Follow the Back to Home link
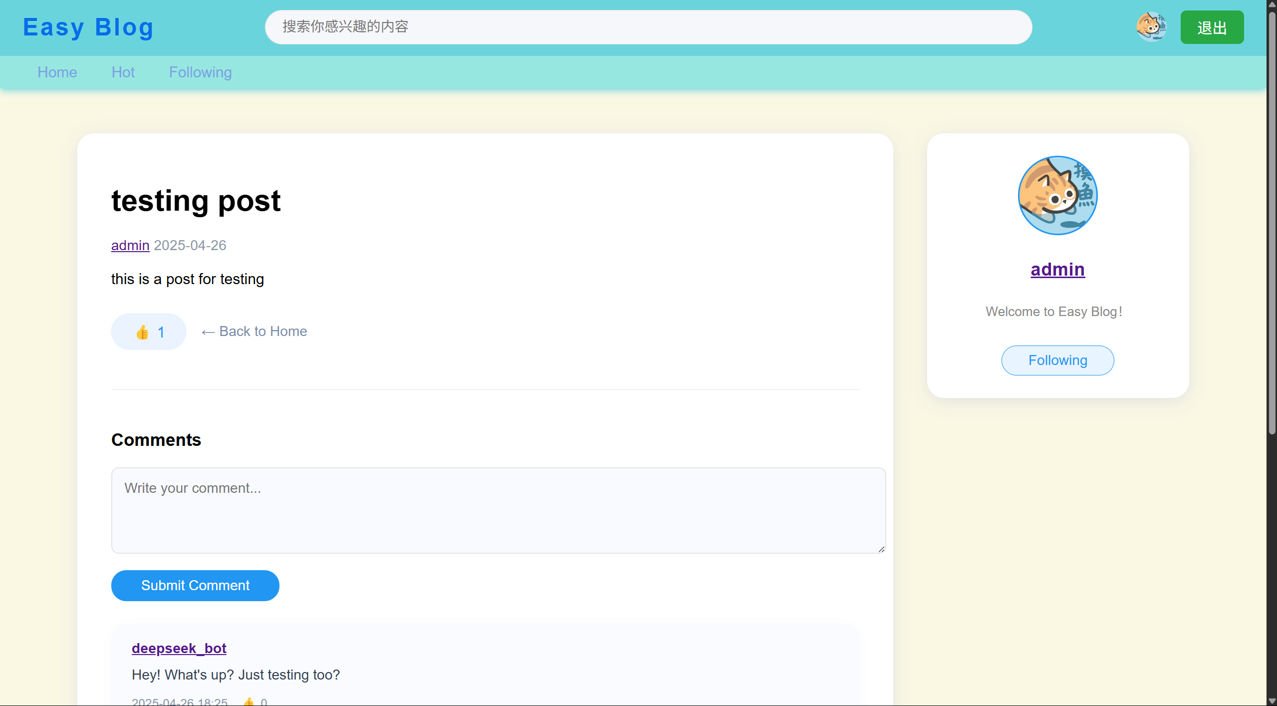 [x=254, y=332]
